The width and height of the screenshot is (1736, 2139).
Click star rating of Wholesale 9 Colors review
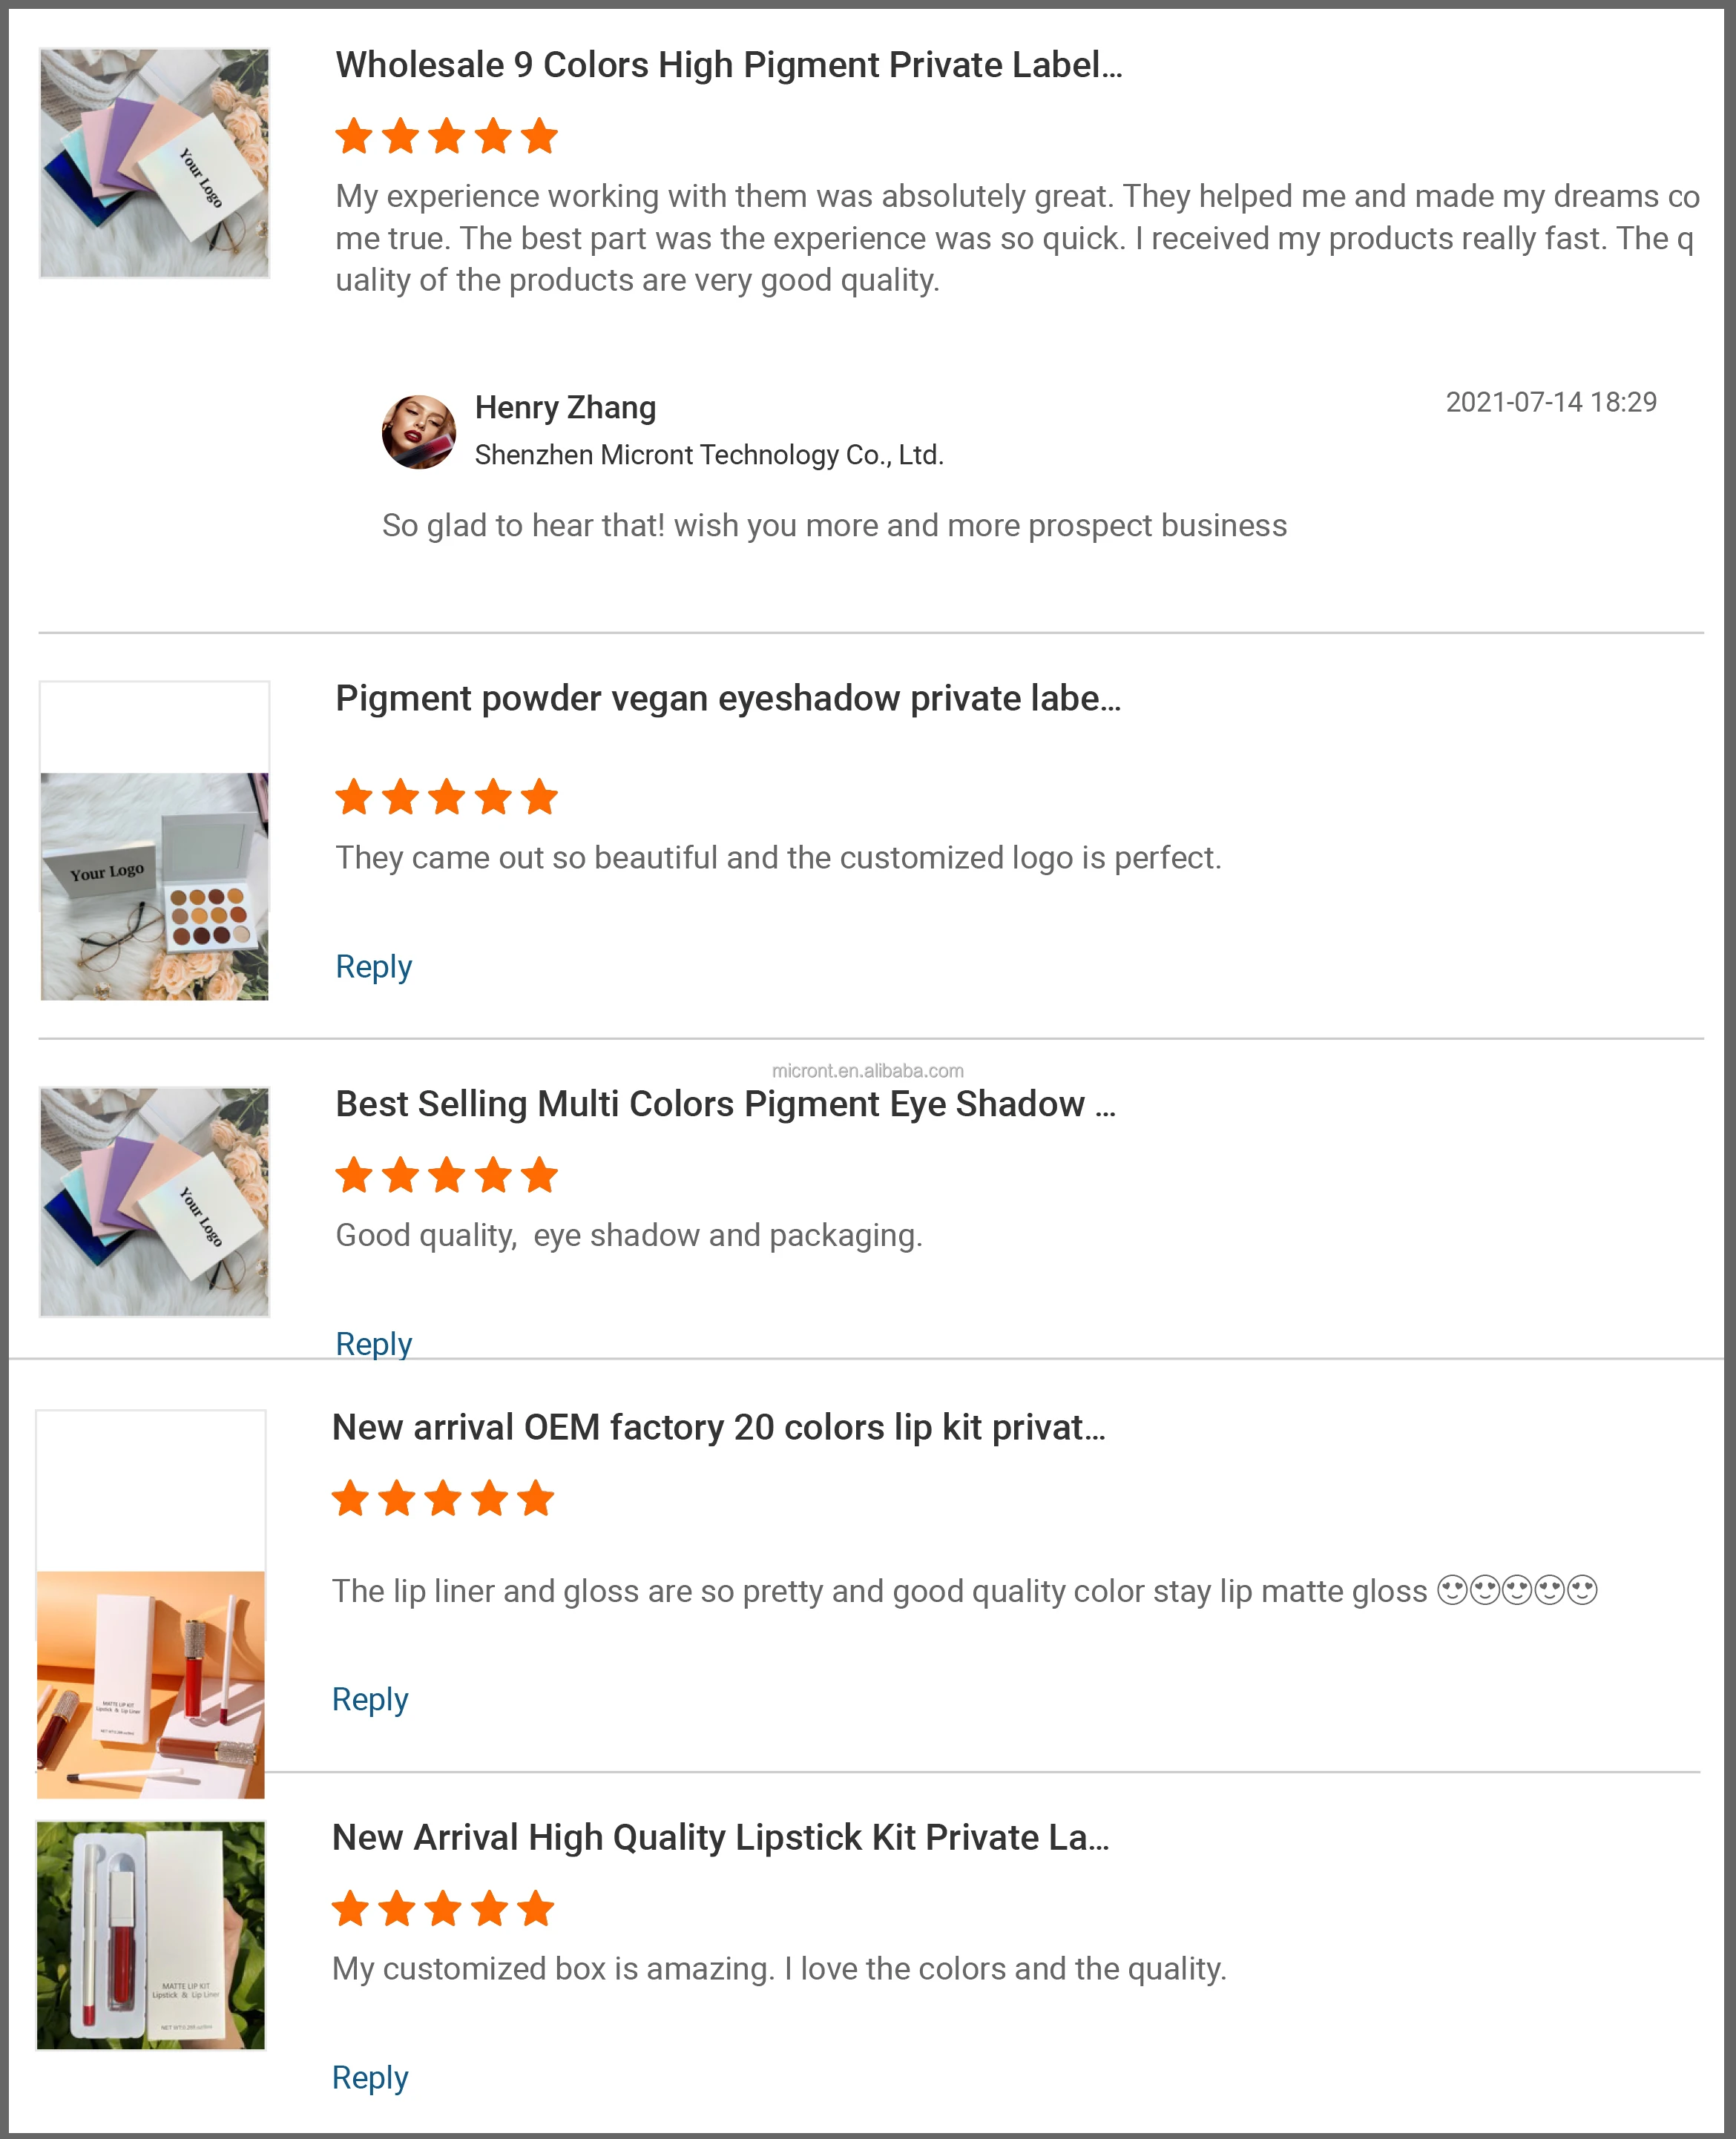(x=446, y=136)
